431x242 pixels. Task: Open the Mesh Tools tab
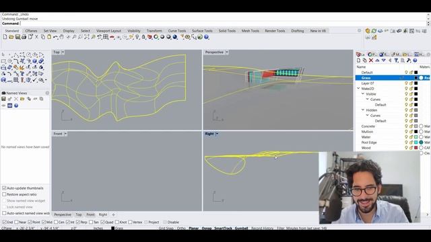[x=251, y=31]
